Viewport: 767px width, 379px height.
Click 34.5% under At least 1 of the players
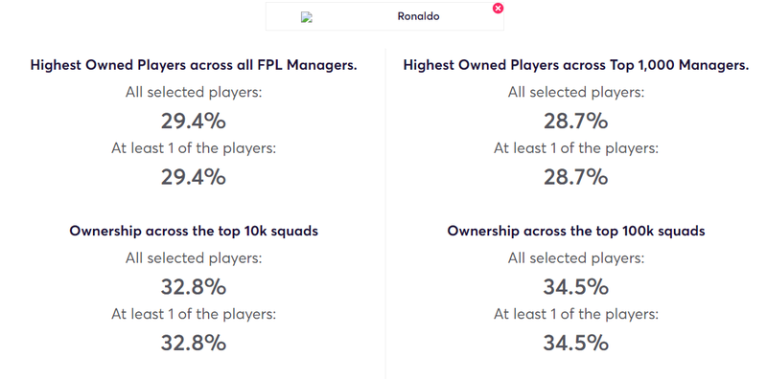point(576,343)
